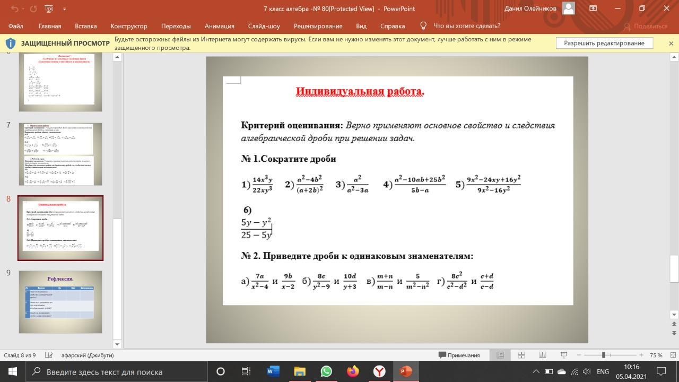Image resolution: width=679 pixels, height=382 pixels.
Task: Click the zoom out minus button
Action: pyautogui.click(x=579, y=355)
